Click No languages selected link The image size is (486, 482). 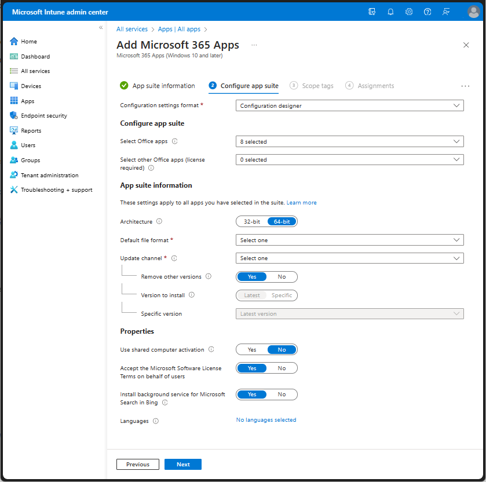(x=266, y=419)
